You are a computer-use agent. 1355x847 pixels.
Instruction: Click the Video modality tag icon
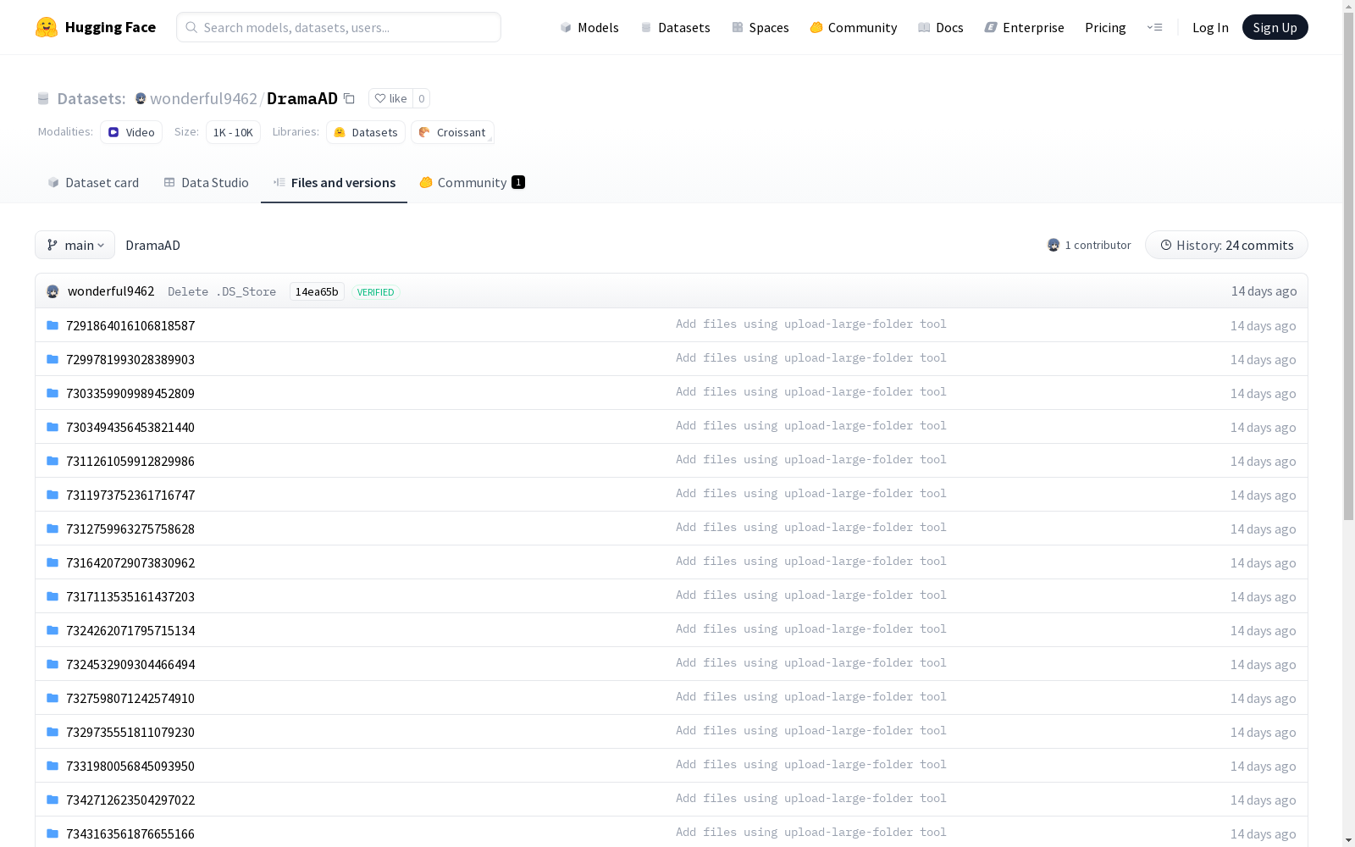click(113, 132)
